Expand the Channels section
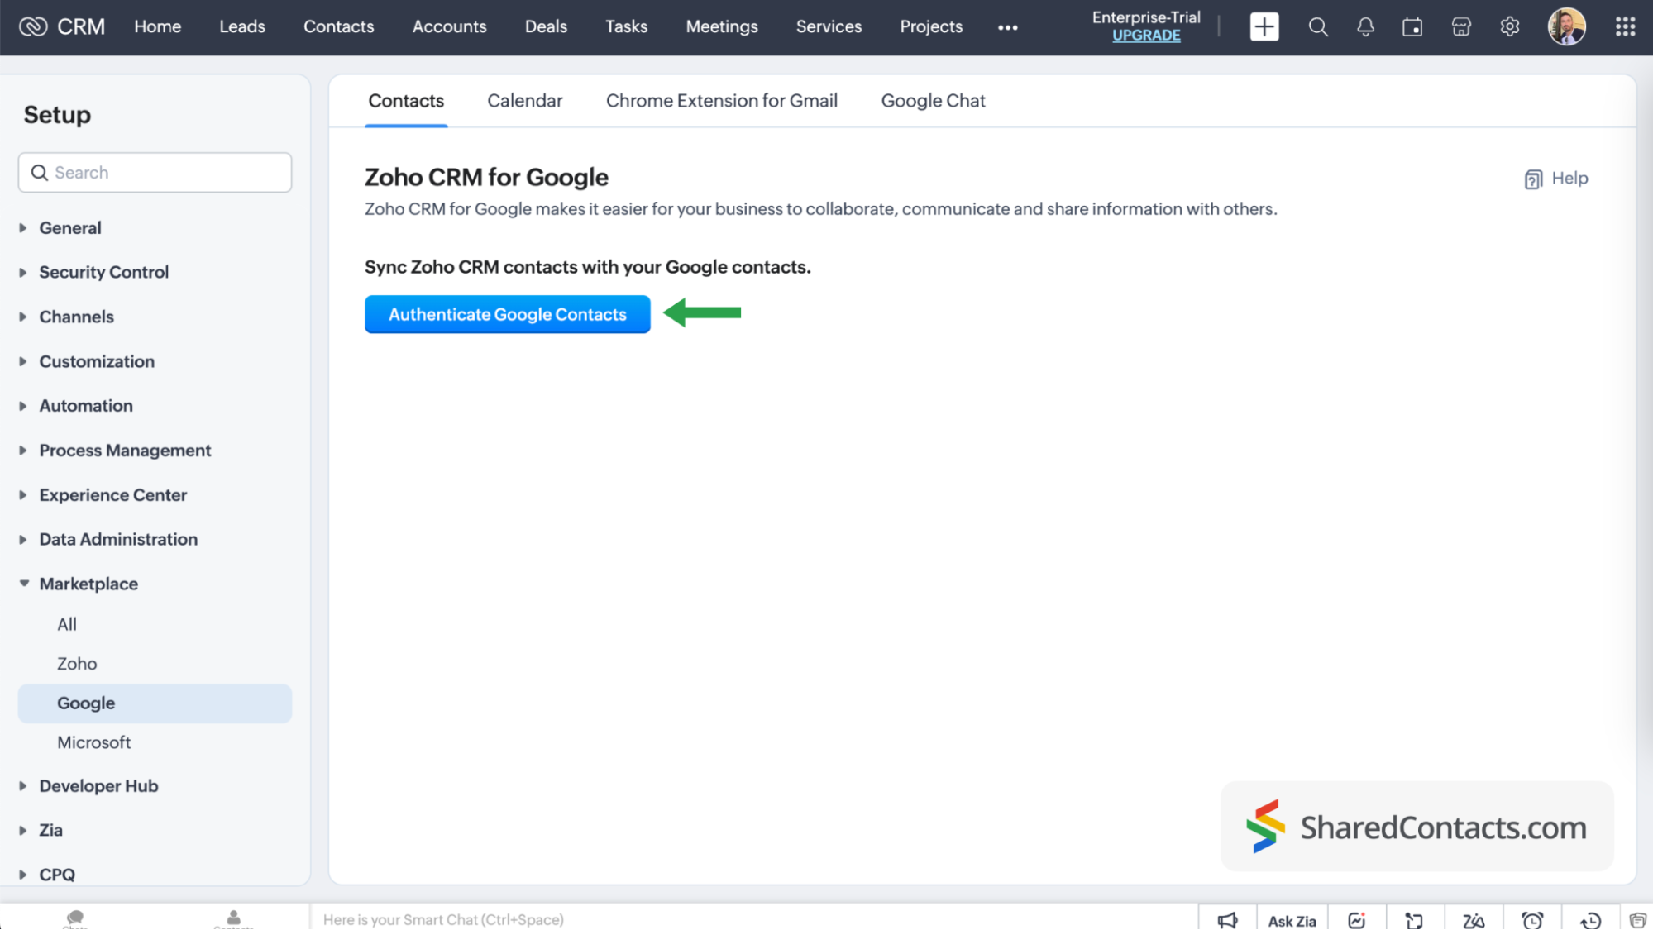 click(x=23, y=317)
